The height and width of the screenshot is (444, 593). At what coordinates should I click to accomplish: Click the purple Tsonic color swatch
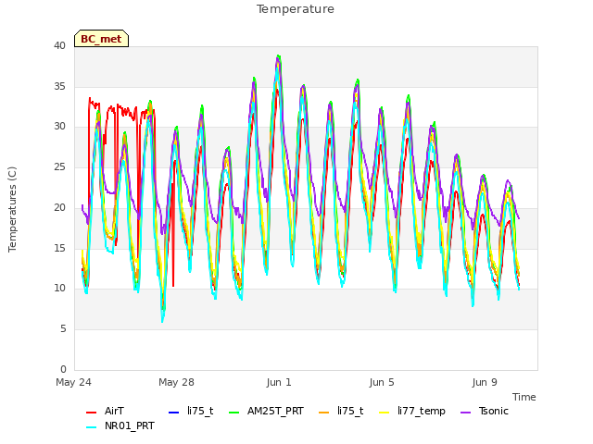coord(465,412)
